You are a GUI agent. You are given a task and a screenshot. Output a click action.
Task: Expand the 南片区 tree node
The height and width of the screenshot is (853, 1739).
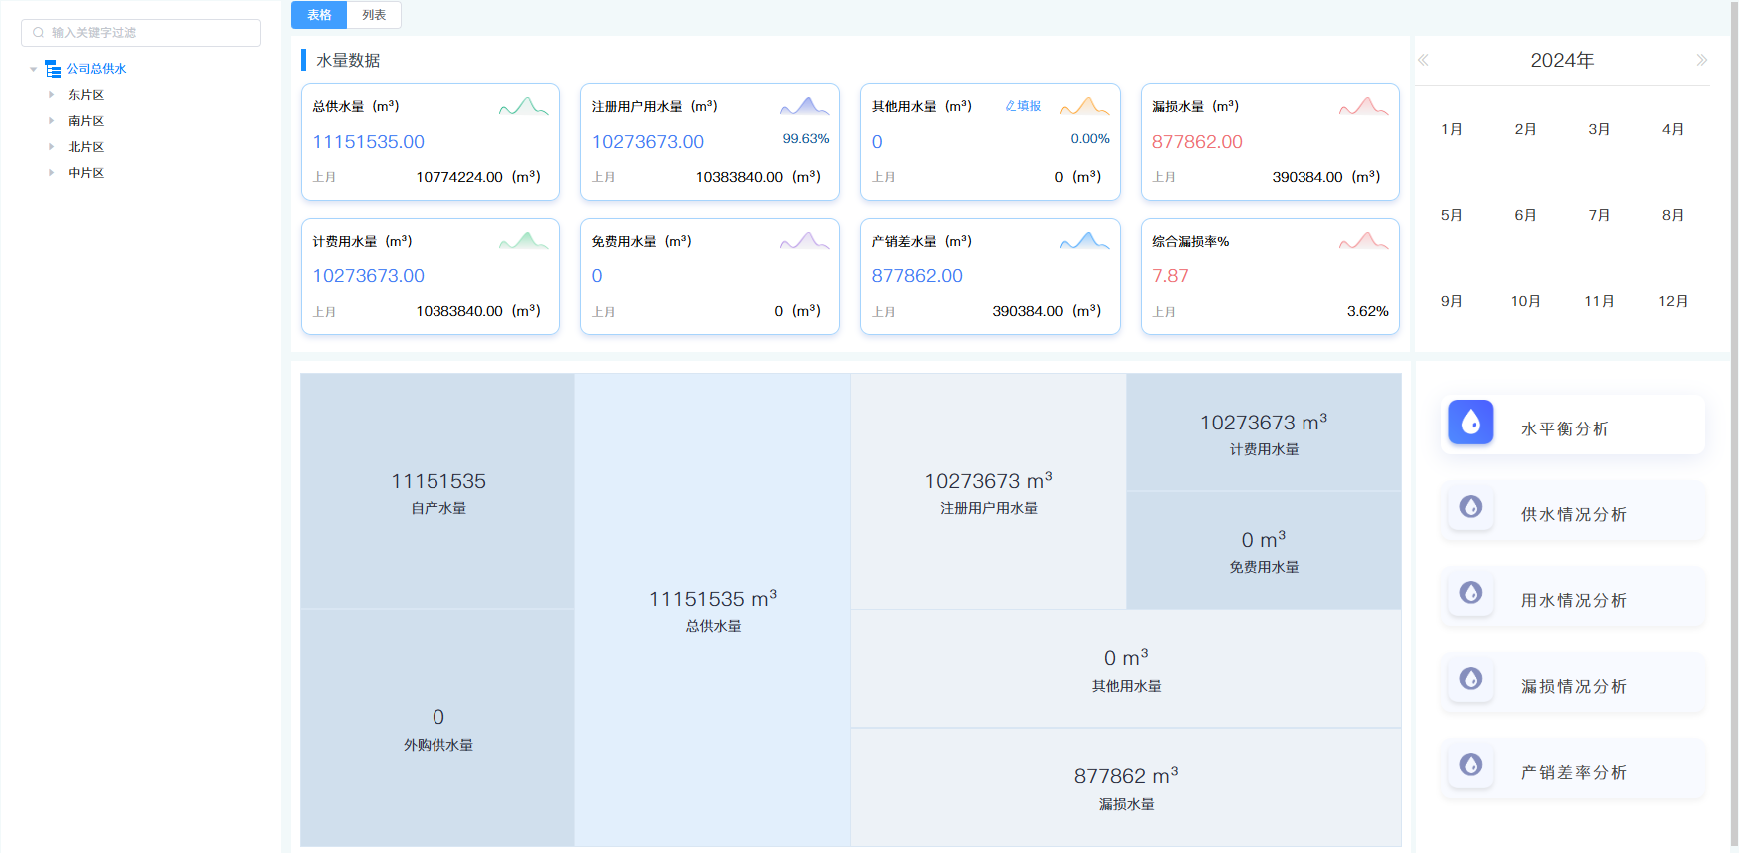pyautogui.click(x=52, y=121)
